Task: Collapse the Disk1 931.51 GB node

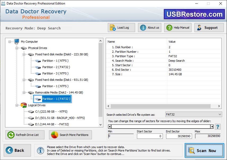Action: tap(24, 80)
